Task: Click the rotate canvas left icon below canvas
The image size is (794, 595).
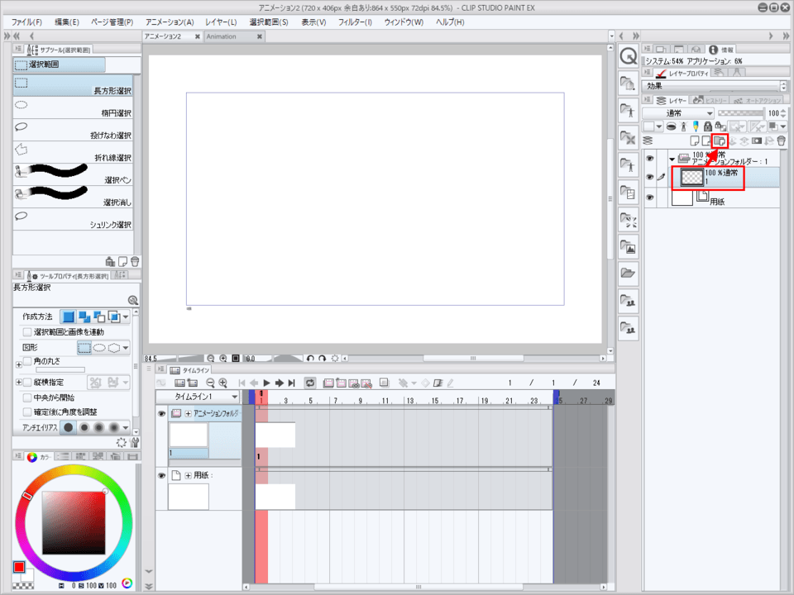Action: 310,358
